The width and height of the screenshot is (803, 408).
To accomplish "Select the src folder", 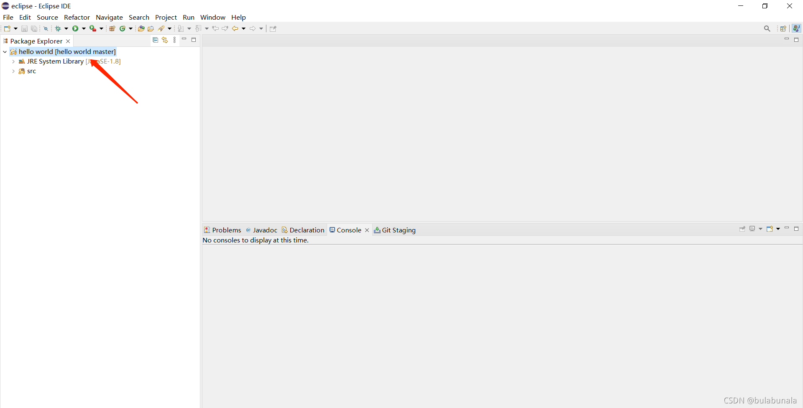I will (x=31, y=71).
